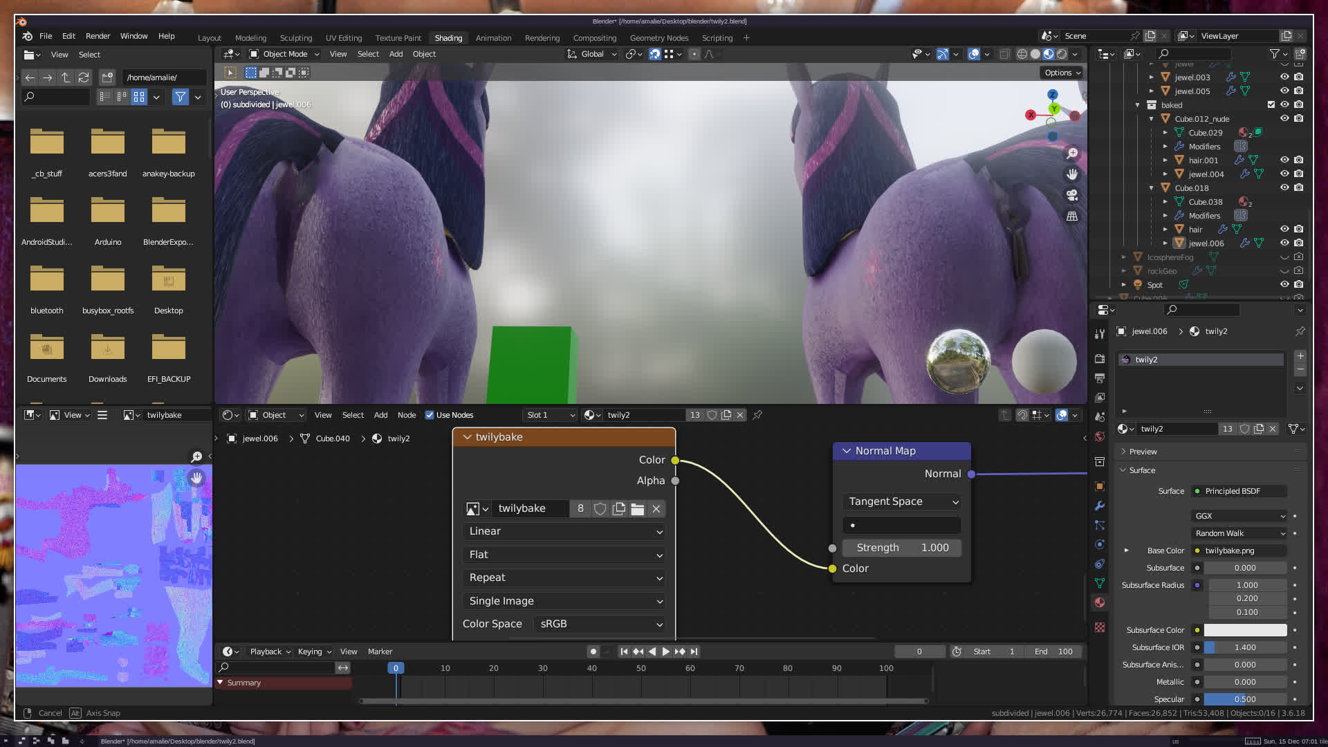The height and width of the screenshot is (747, 1328).
Task: Toggle camera view icon in viewport
Action: 1072,195
